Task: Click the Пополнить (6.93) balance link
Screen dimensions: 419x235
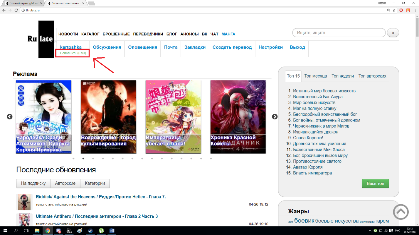Action: [x=73, y=53]
